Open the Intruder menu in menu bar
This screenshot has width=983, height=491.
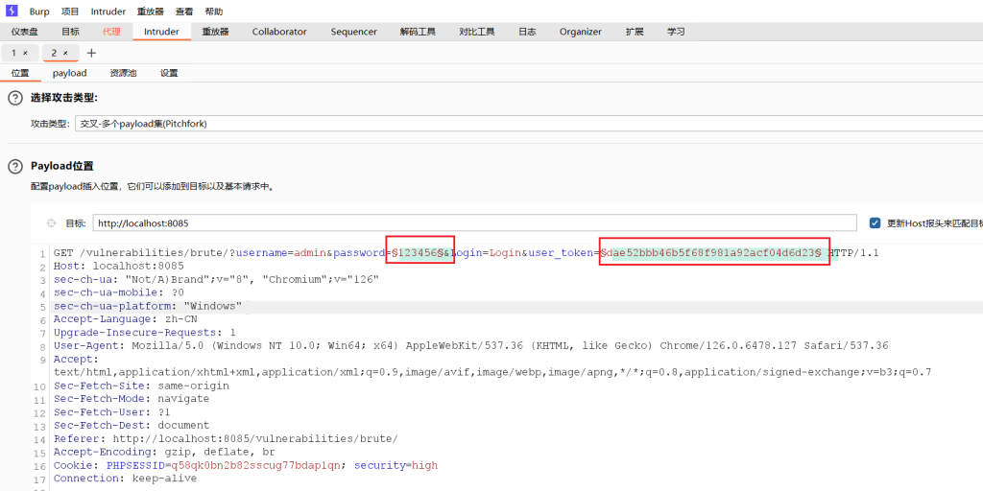coord(108,12)
